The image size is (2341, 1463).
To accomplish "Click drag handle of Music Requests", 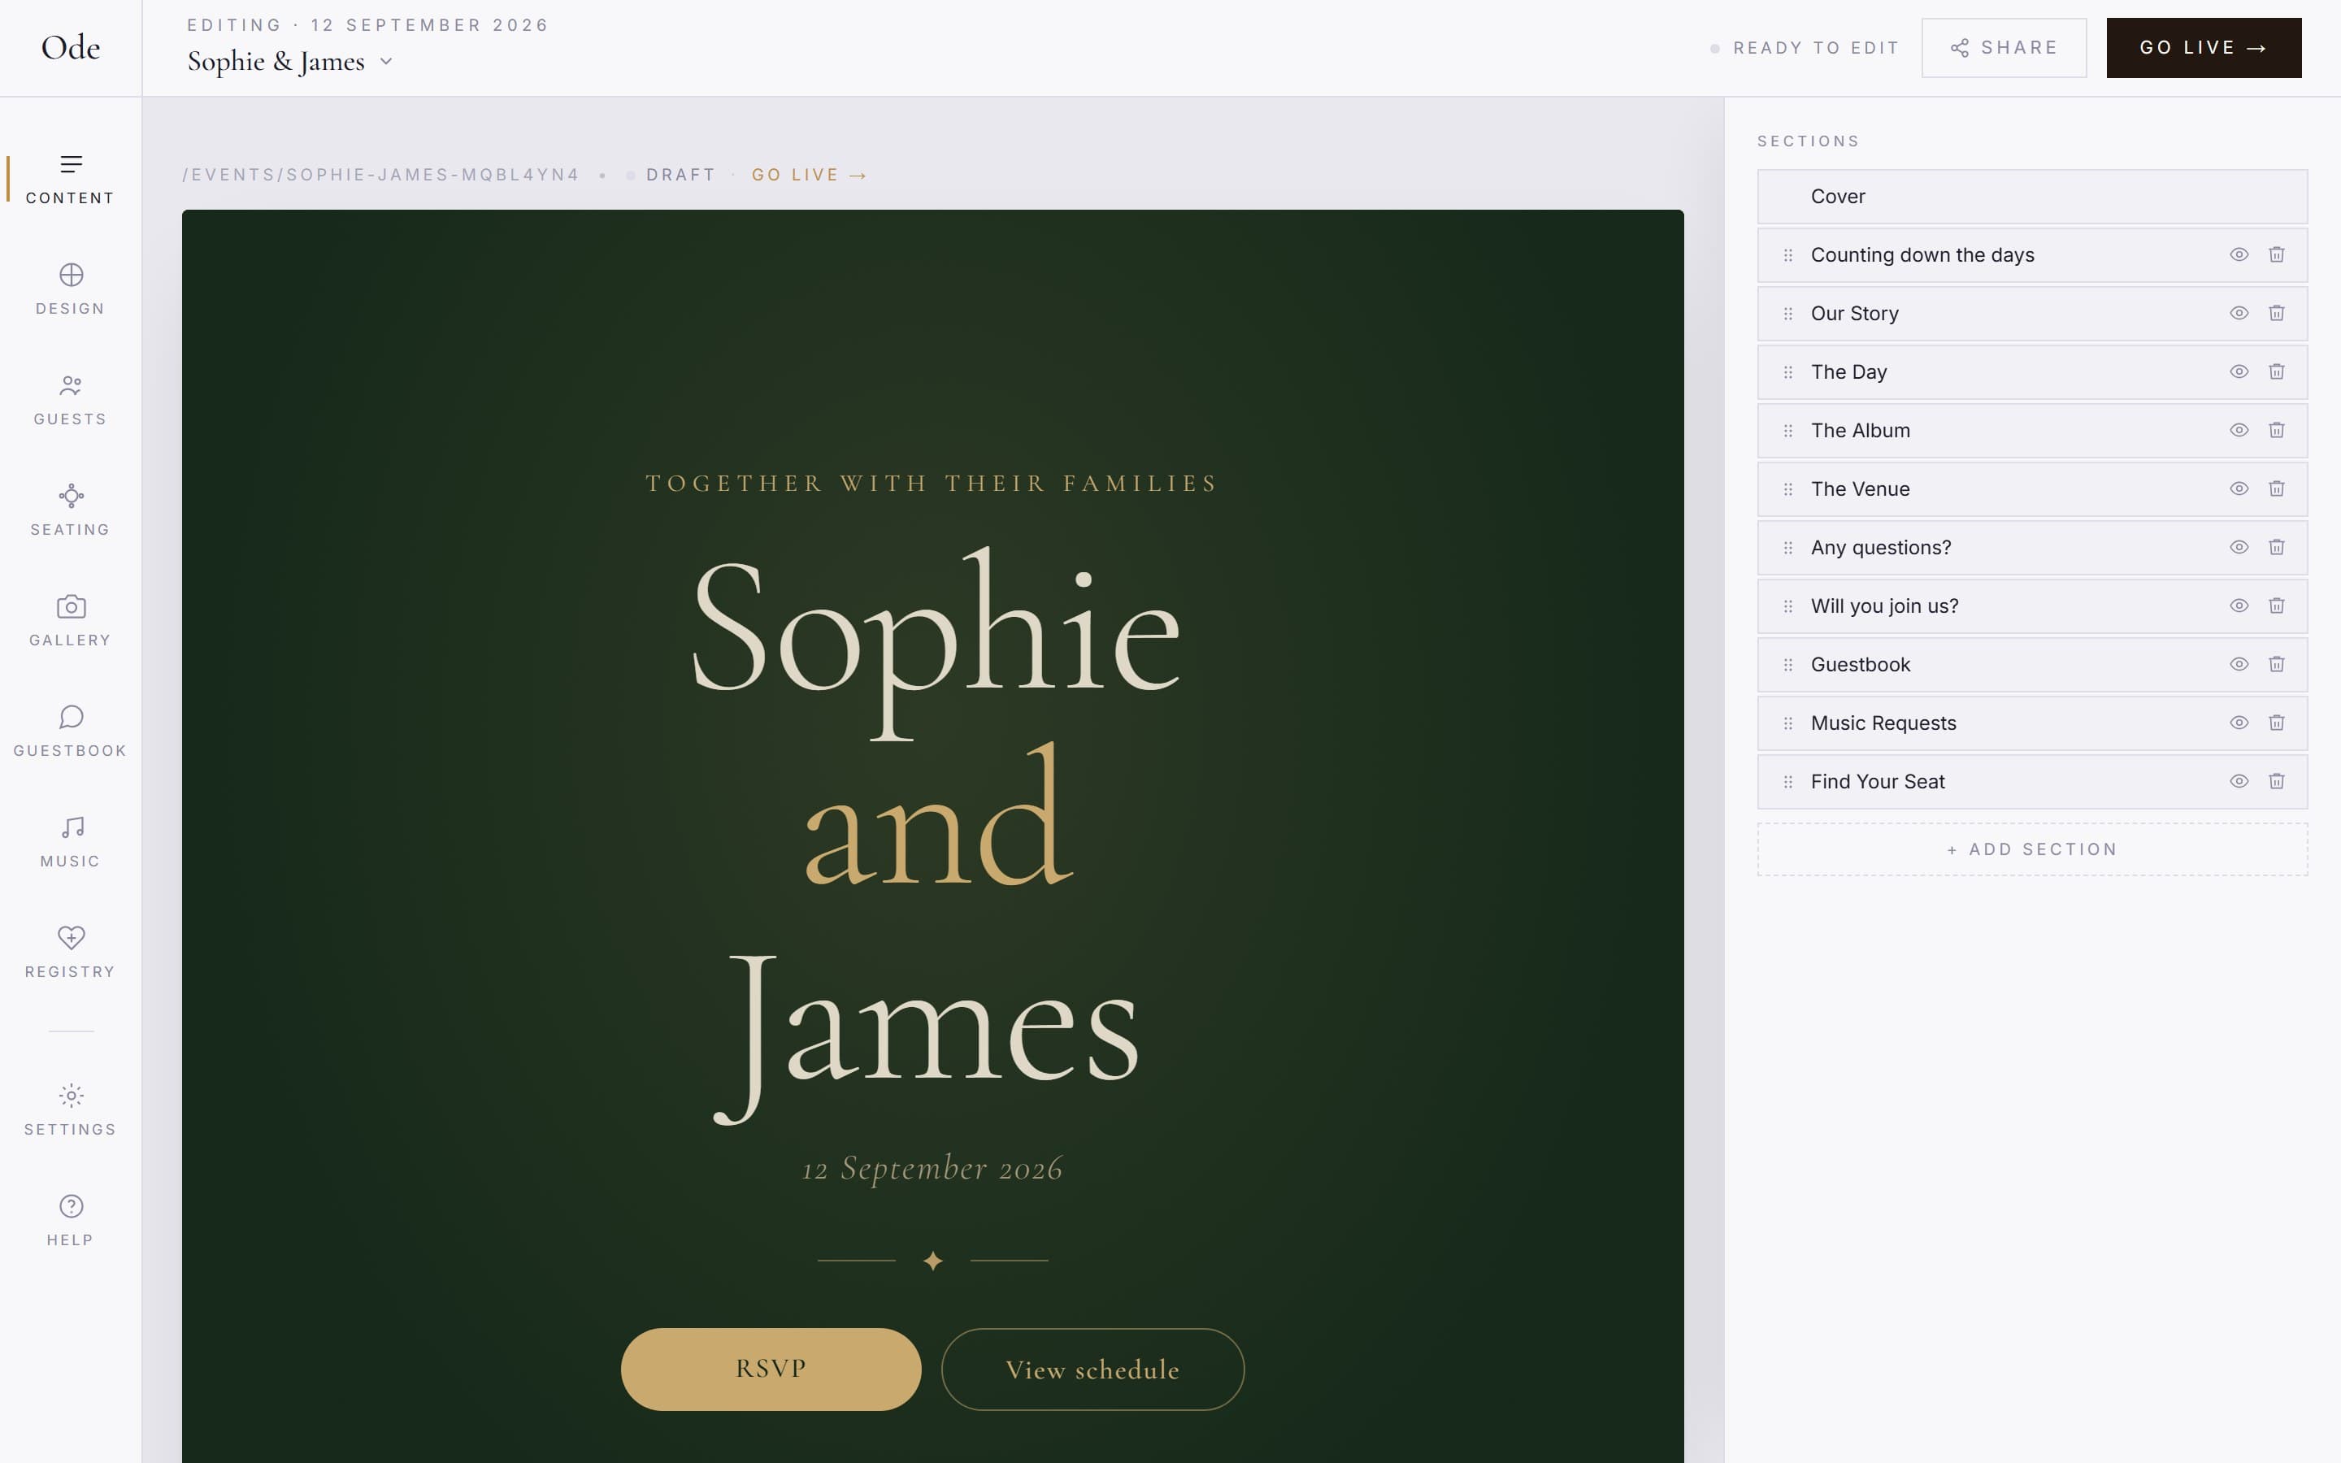I will 1787,723.
